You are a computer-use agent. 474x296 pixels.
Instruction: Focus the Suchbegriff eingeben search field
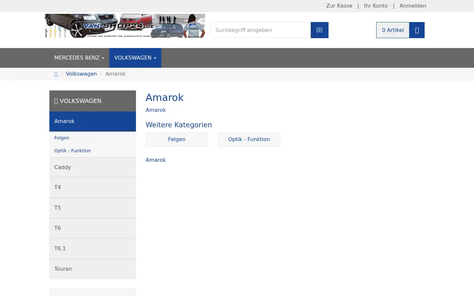pos(260,30)
